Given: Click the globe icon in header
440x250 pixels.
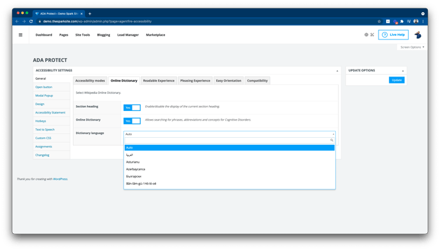Looking at the screenshot, I should [x=366, y=34].
